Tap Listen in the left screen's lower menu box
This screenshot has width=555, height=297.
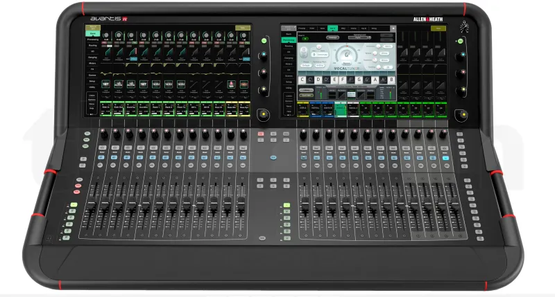pyautogui.click(x=92, y=96)
